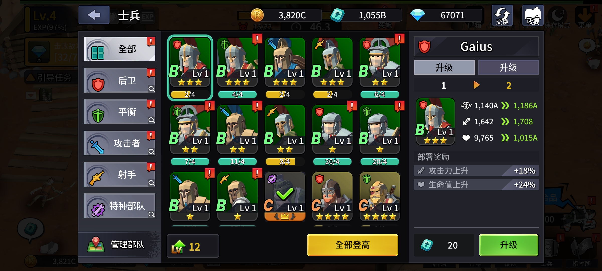Click the back arrow button

[x=94, y=15]
